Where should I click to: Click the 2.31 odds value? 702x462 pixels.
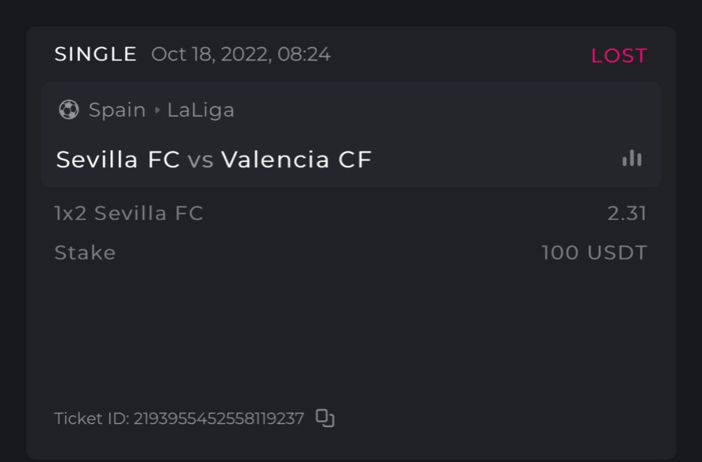click(x=627, y=213)
